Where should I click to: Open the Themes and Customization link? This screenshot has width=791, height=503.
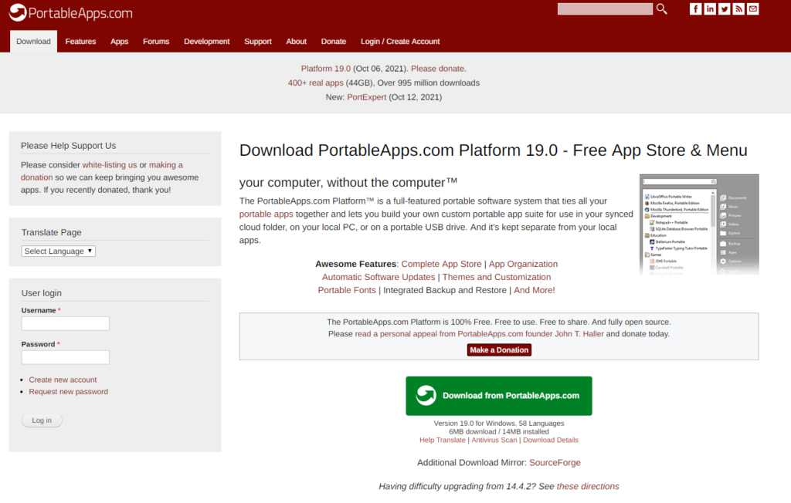(x=497, y=277)
